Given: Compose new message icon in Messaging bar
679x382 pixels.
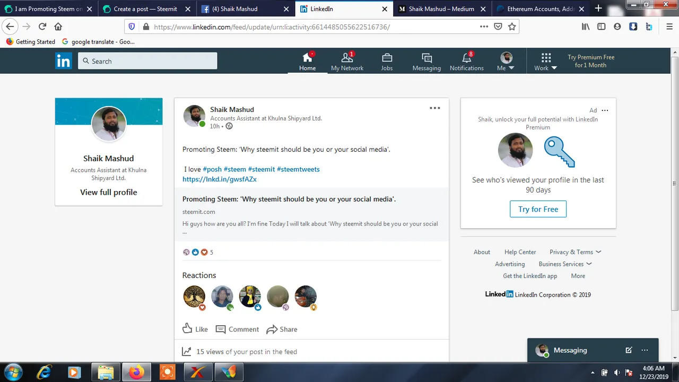Looking at the screenshot, I should click(x=629, y=350).
